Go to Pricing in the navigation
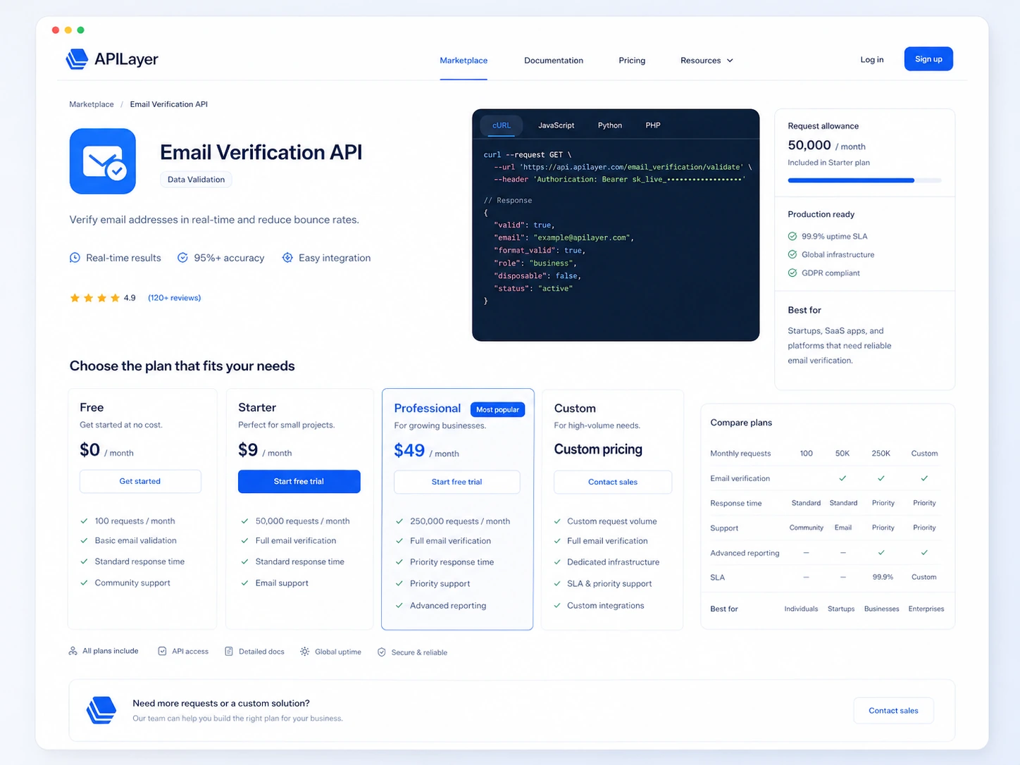Screen dimensions: 1020x765 (x=632, y=61)
